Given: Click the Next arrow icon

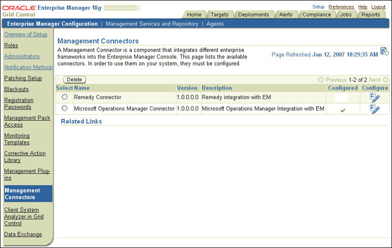Looking at the screenshot, I should [386, 80].
